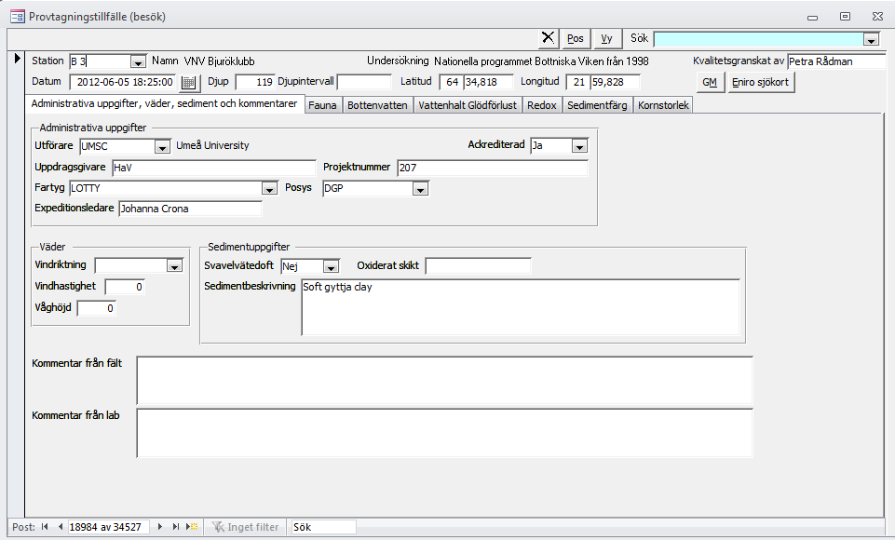Click the Uppdragsgivare field
This screenshot has width=895, height=540.
point(214,168)
